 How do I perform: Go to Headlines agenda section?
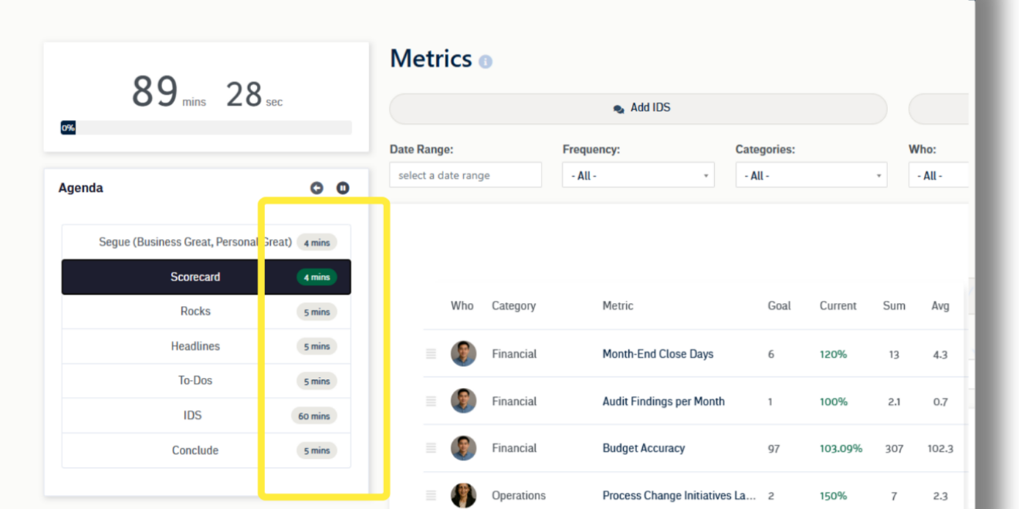tap(195, 346)
